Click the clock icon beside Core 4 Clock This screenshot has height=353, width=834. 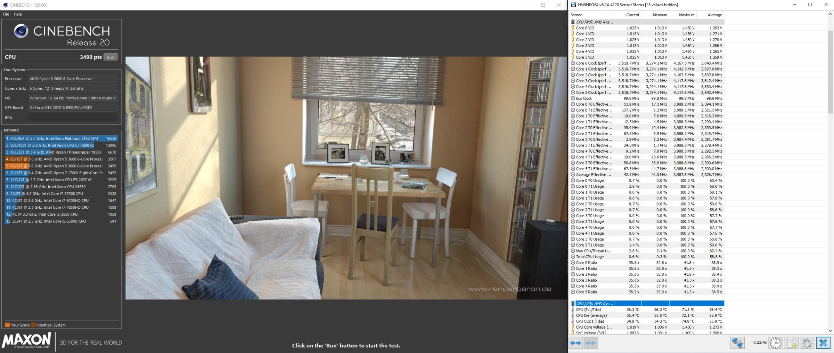click(573, 87)
